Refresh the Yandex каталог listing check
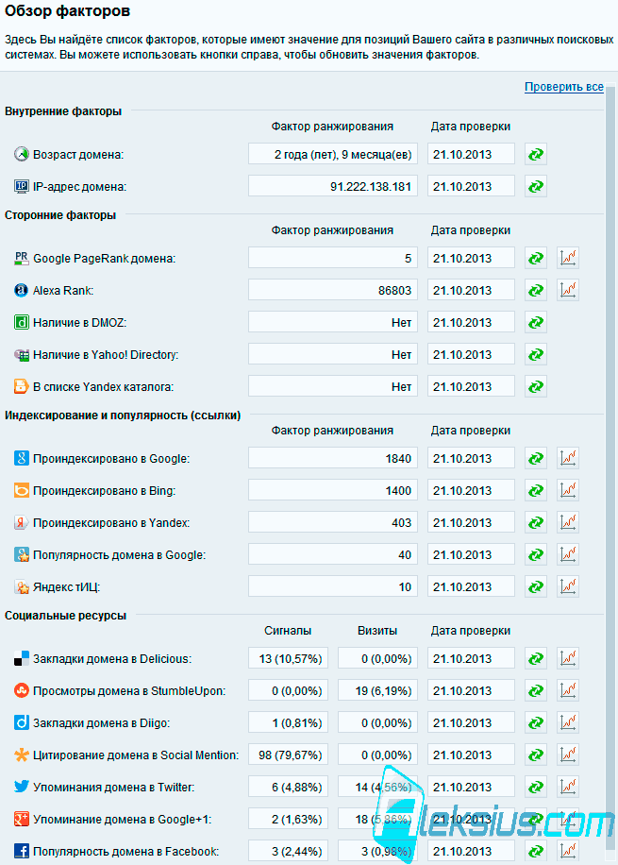The height and width of the screenshot is (865, 618). tap(535, 386)
